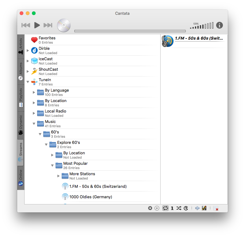The height and width of the screenshot is (237, 245).
Task: Click the window title Cantata
Action: pyautogui.click(x=122, y=14)
